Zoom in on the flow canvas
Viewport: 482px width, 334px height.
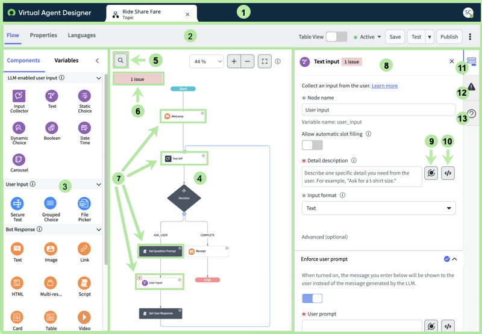pyautogui.click(x=234, y=61)
